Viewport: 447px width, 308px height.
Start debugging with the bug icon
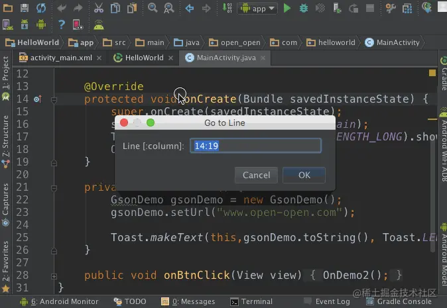click(x=304, y=8)
